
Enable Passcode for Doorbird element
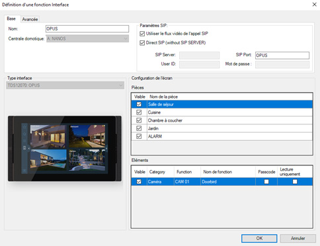tap(266, 182)
